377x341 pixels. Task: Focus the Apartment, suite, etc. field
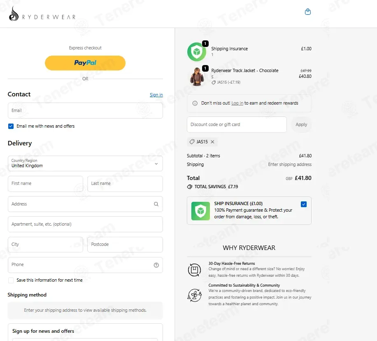pos(85,224)
